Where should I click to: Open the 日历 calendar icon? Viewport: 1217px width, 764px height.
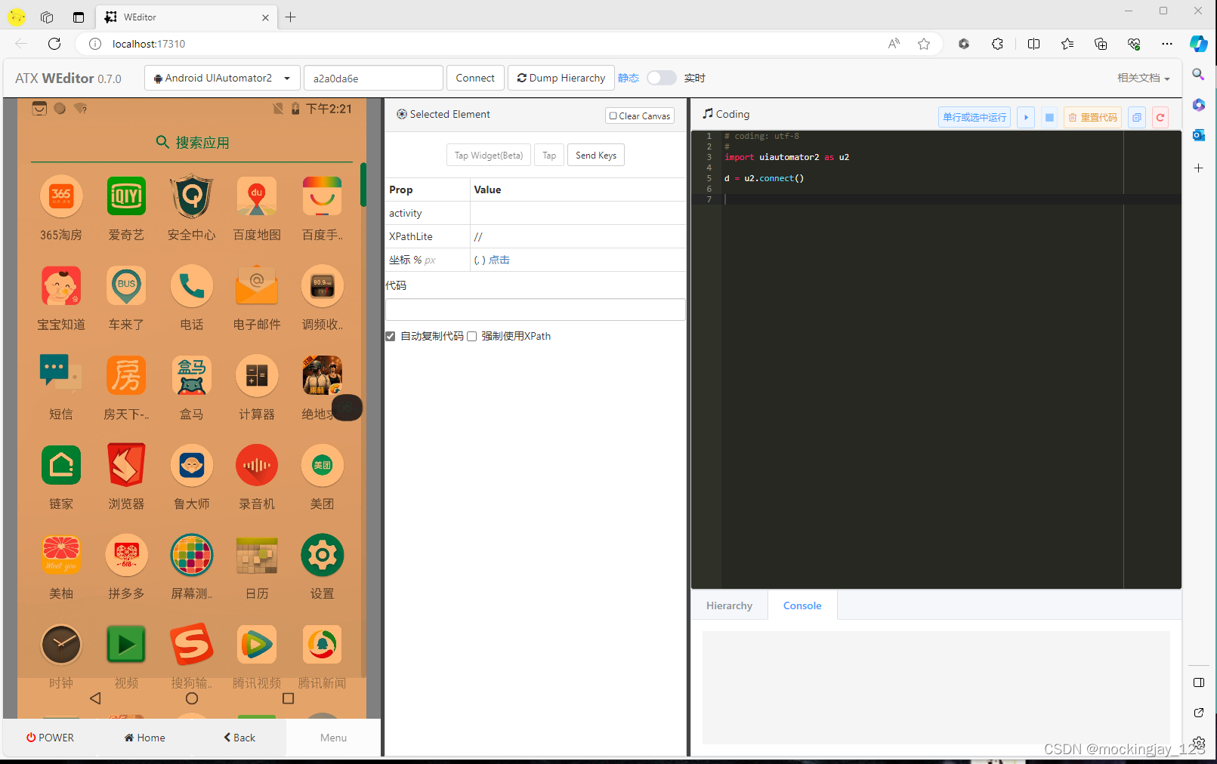click(x=257, y=555)
